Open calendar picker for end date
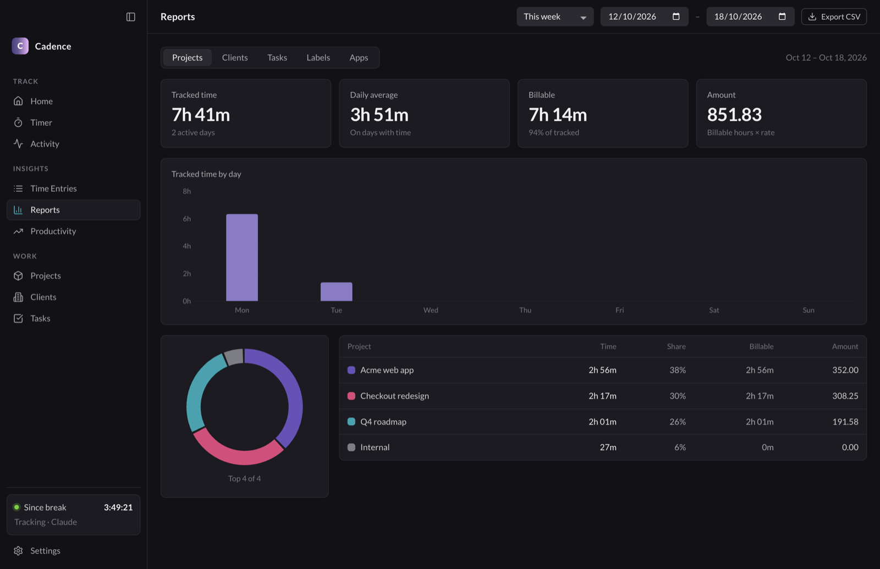The image size is (880, 569). tap(782, 16)
